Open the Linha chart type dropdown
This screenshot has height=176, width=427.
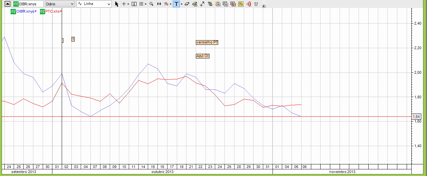point(94,4)
